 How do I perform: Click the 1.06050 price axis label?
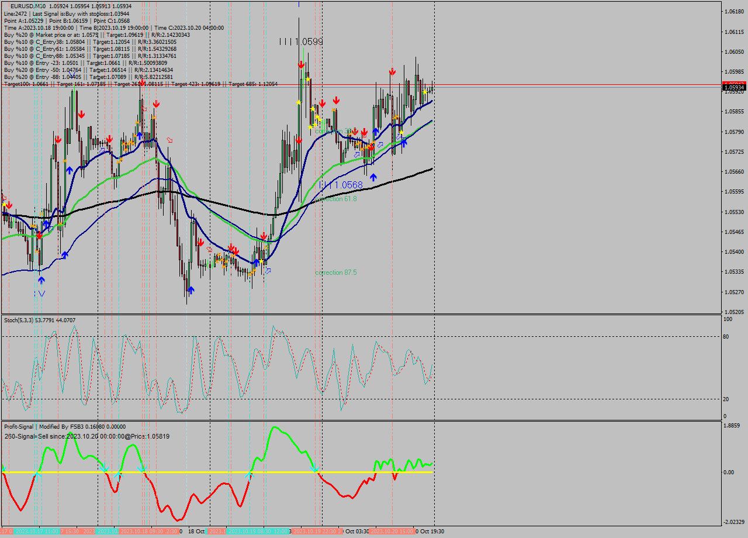734,51
